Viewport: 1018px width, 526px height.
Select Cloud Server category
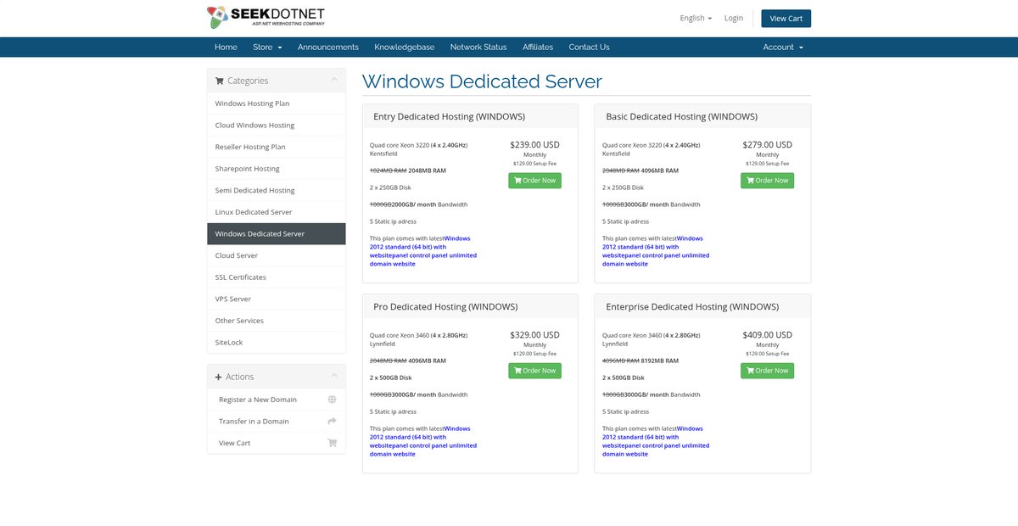(277, 255)
